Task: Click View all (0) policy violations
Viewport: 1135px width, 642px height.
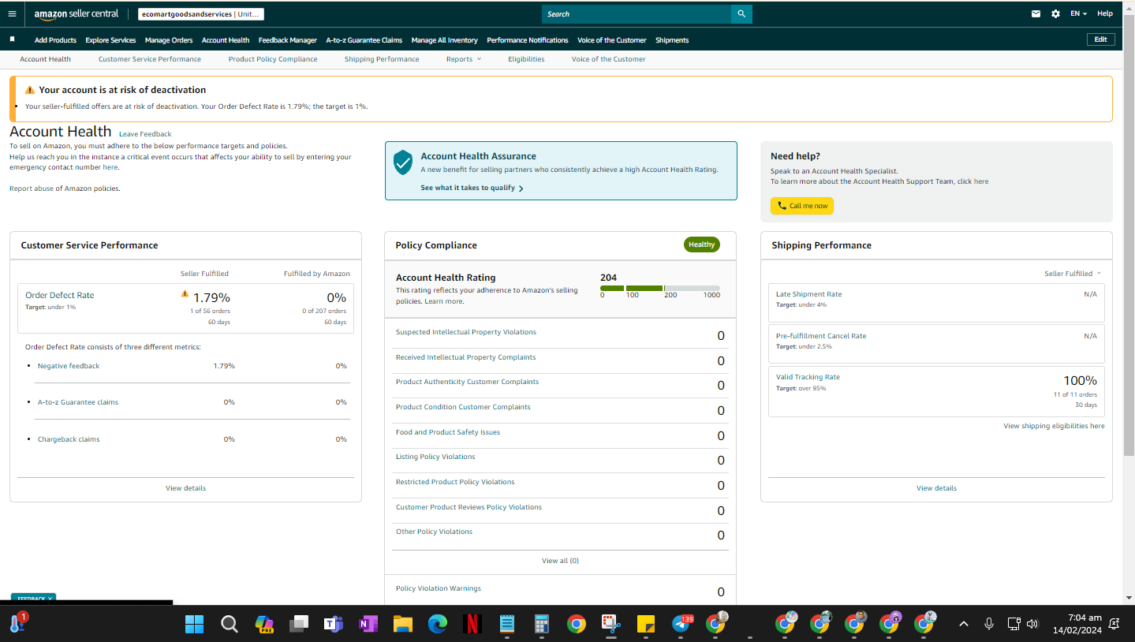Action: point(560,561)
